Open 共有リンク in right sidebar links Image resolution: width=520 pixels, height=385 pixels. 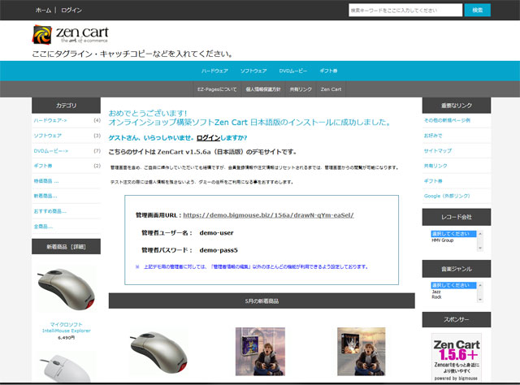pos(435,166)
